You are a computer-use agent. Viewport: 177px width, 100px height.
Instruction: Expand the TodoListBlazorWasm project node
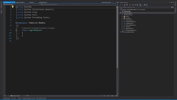click(120, 32)
